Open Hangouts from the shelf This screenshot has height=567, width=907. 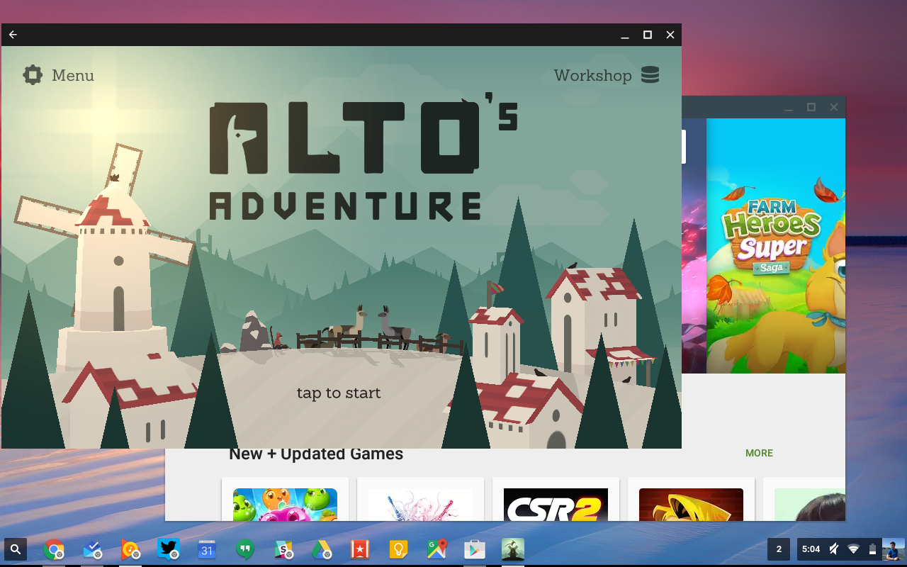click(x=245, y=549)
